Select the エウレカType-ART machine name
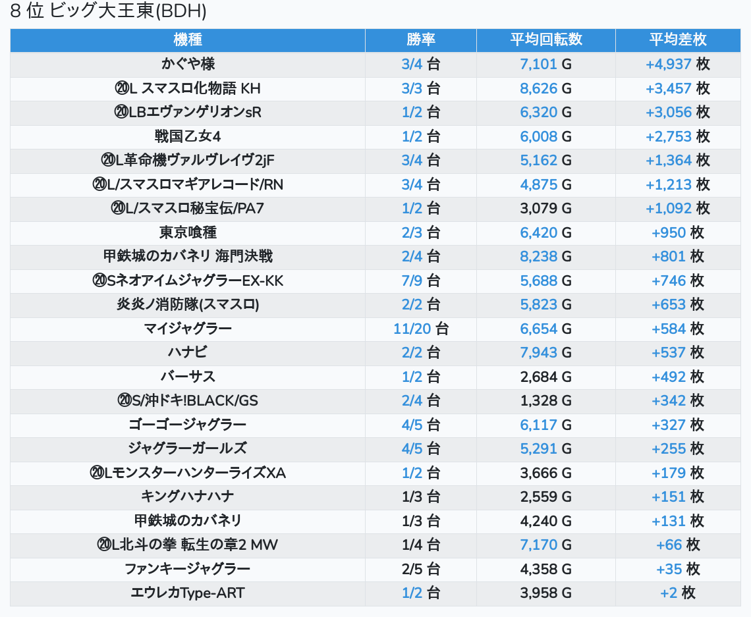This screenshot has height=617, width=751. 188,593
